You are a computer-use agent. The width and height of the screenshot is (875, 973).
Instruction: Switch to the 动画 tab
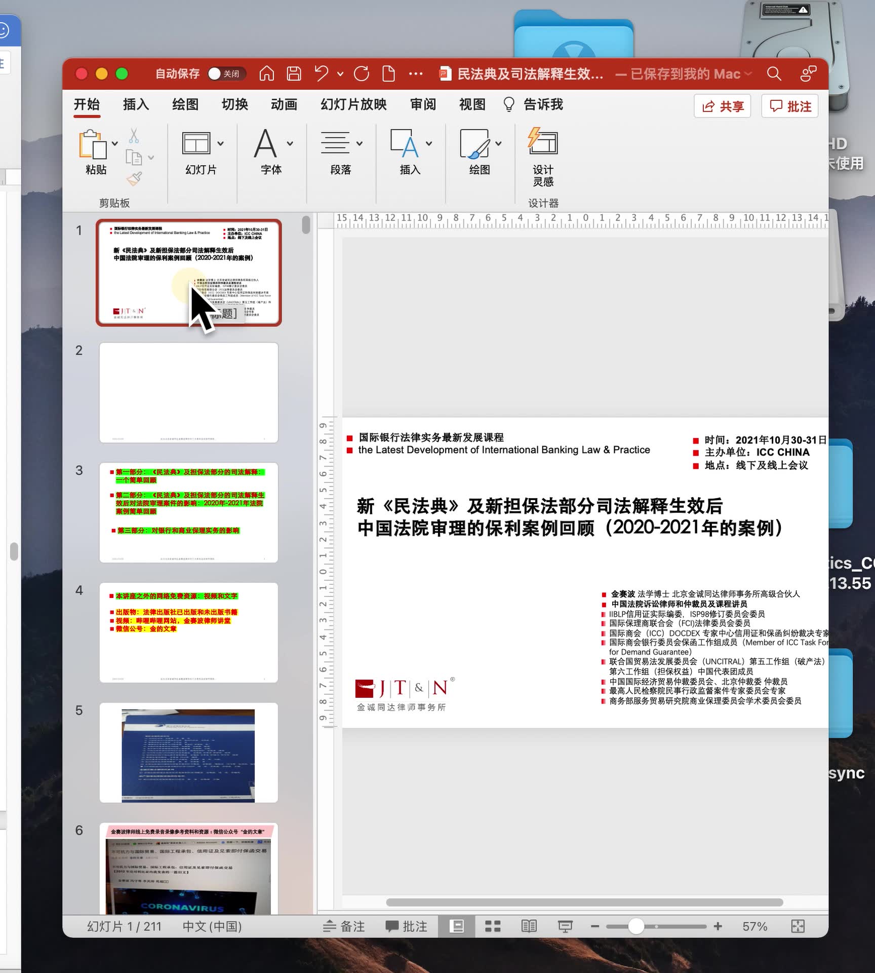pyautogui.click(x=284, y=104)
